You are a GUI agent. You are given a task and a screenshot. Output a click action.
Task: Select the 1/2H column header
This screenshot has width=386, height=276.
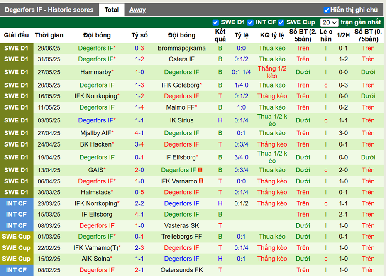pos(343,35)
